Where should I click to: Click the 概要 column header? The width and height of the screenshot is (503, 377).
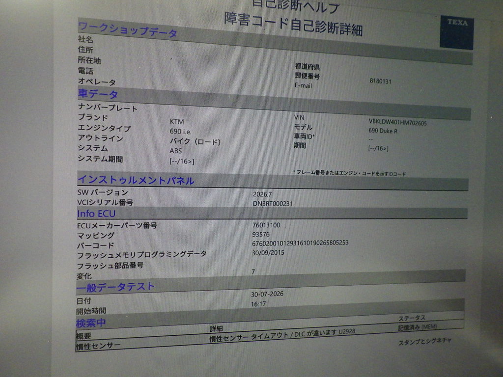coord(84,336)
